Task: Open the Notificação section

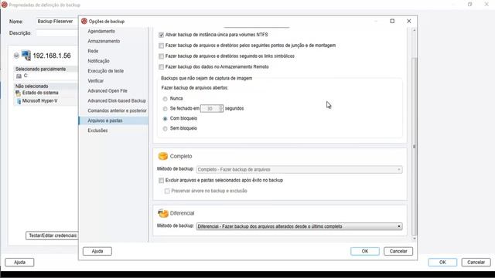Action: pyautogui.click(x=98, y=61)
